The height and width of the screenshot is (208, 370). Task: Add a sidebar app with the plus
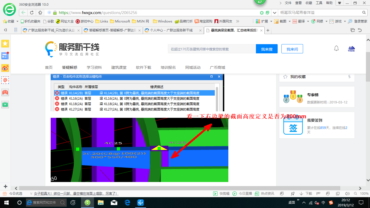[x=5, y=186]
